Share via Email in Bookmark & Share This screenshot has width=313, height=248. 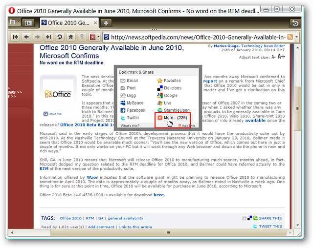(129, 81)
